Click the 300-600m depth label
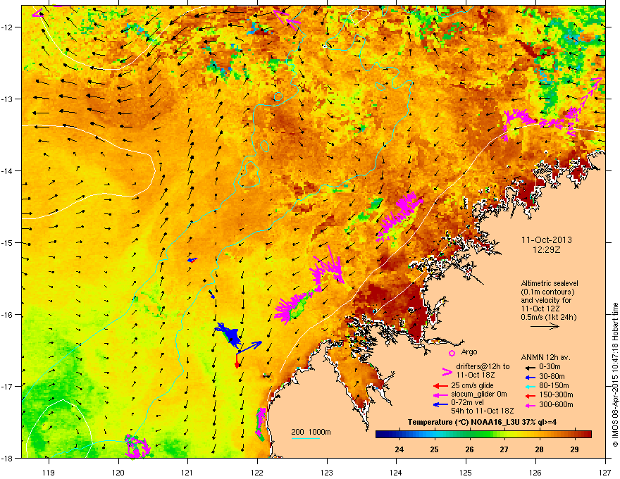Viewport: 620px width, 479px height. pyautogui.click(x=556, y=405)
